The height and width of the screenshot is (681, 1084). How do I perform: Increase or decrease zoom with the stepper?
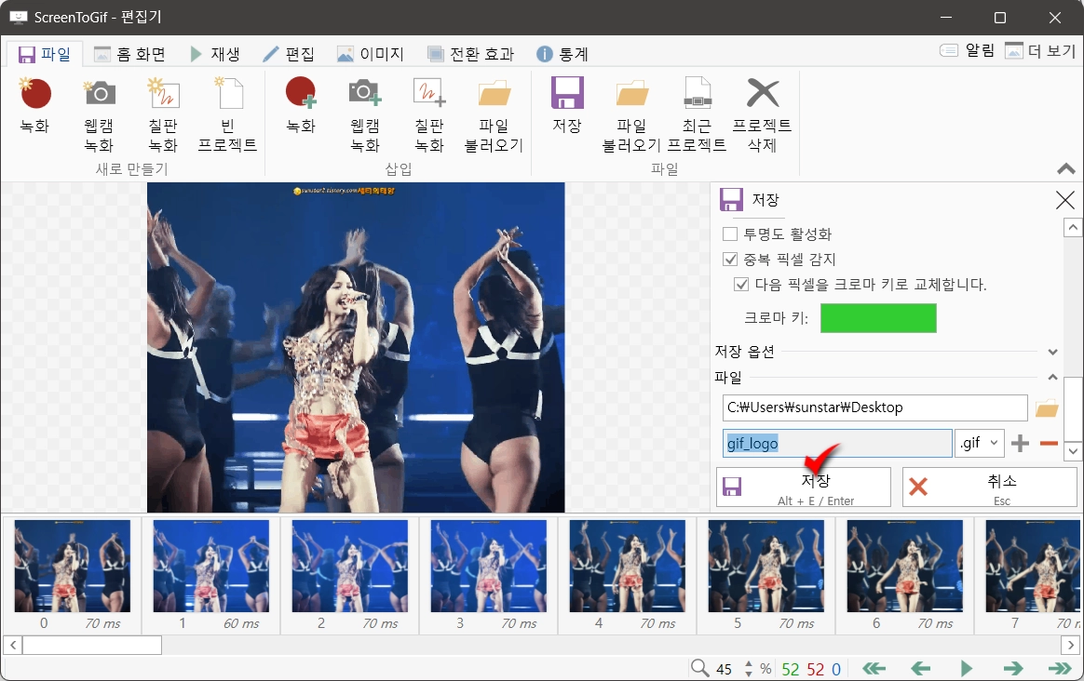pos(749,668)
